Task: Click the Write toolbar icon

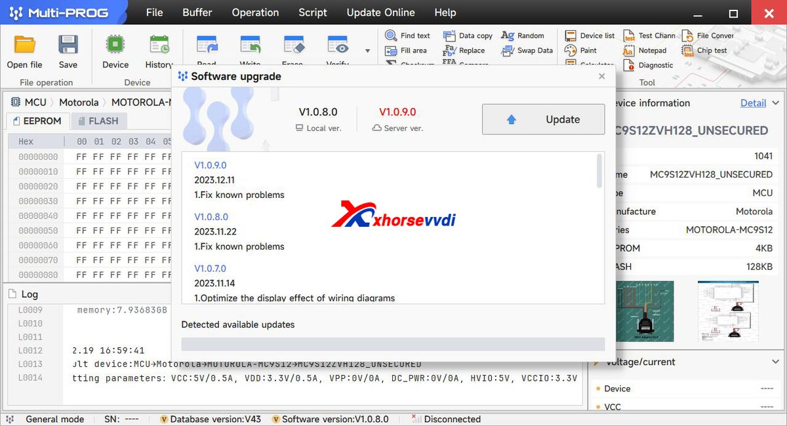Action: (x=251, y=45)
